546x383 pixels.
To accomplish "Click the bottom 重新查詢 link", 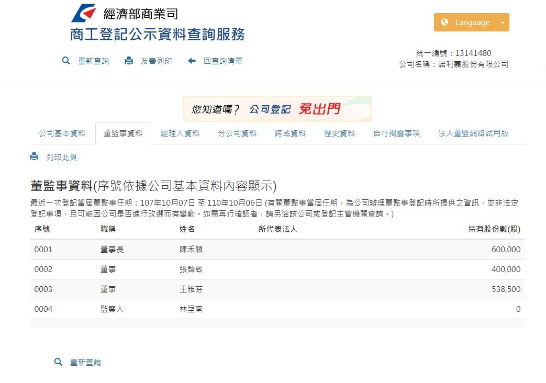I will click(x=86, y=362).
